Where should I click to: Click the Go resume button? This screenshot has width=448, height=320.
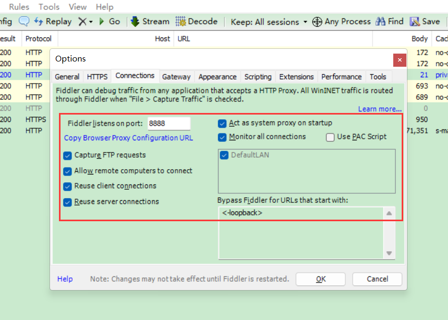coord(109,22)
